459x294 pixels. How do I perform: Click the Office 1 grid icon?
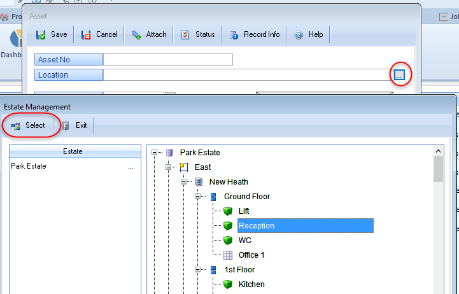228,255
